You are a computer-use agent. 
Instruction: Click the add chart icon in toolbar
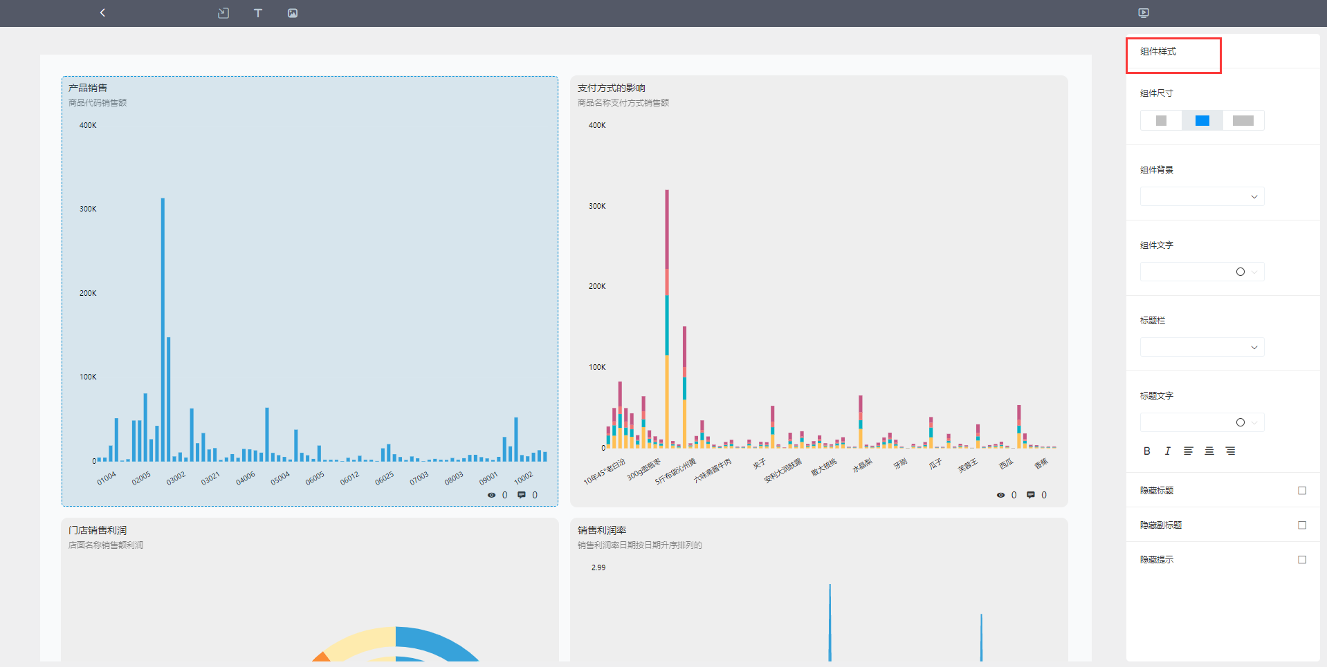pos(223,12)
